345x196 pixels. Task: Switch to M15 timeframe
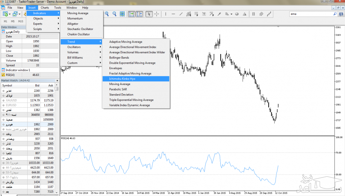point(21,21)
